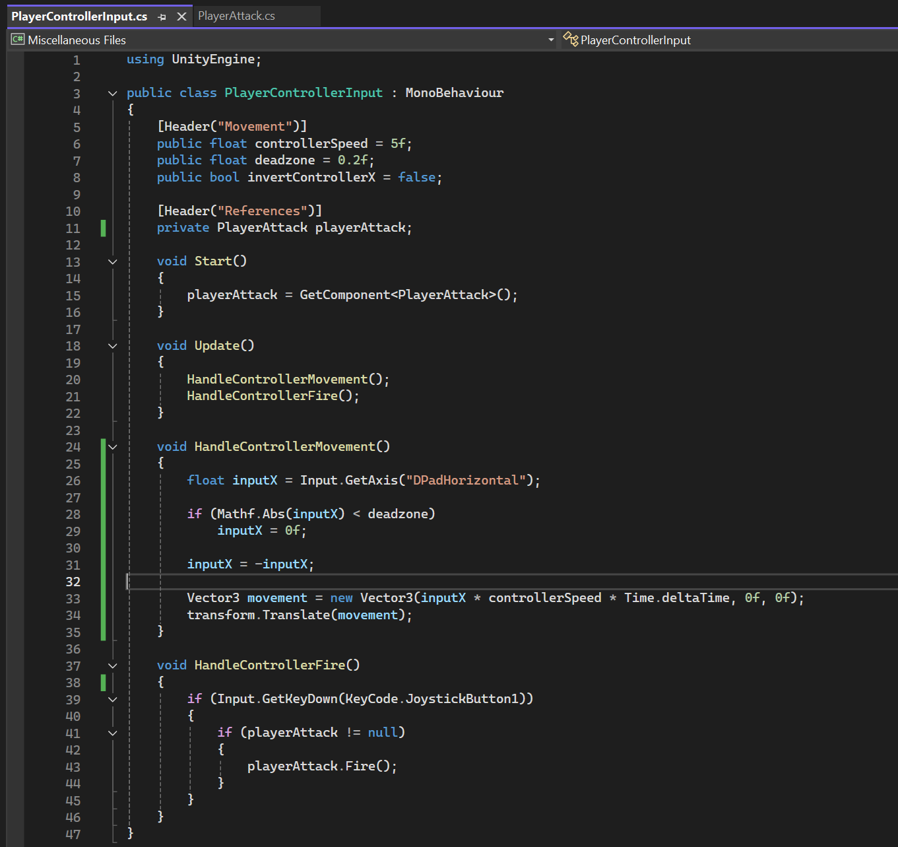Viewport: 898px width, 847px height.
Task: Close the PlayerControllerInput.cs tab
Action: [x=181, y=17]
